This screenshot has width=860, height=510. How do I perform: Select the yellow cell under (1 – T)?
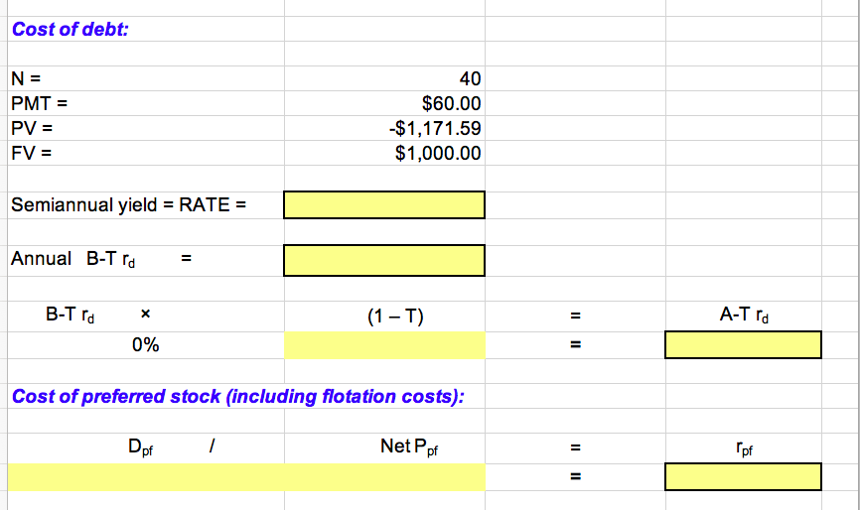(x=384, y=345)
